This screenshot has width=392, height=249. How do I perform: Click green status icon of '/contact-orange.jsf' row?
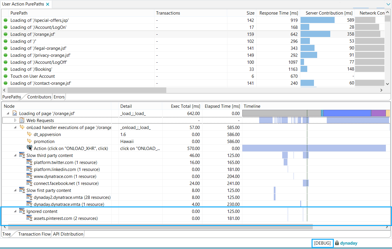[x=5, y=83]
